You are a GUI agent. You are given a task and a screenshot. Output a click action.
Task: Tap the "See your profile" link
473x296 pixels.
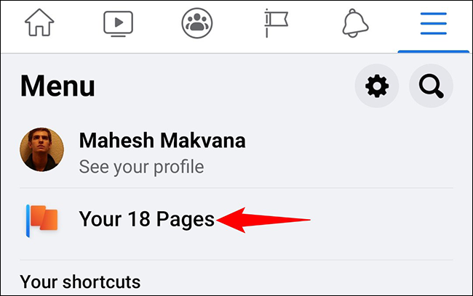tap(140, 167)
